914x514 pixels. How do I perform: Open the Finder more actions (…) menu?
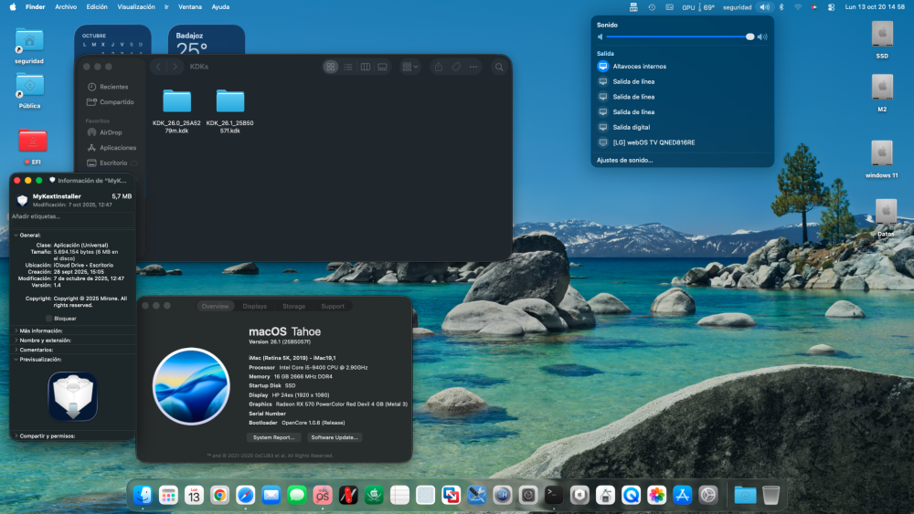point(473,67)
